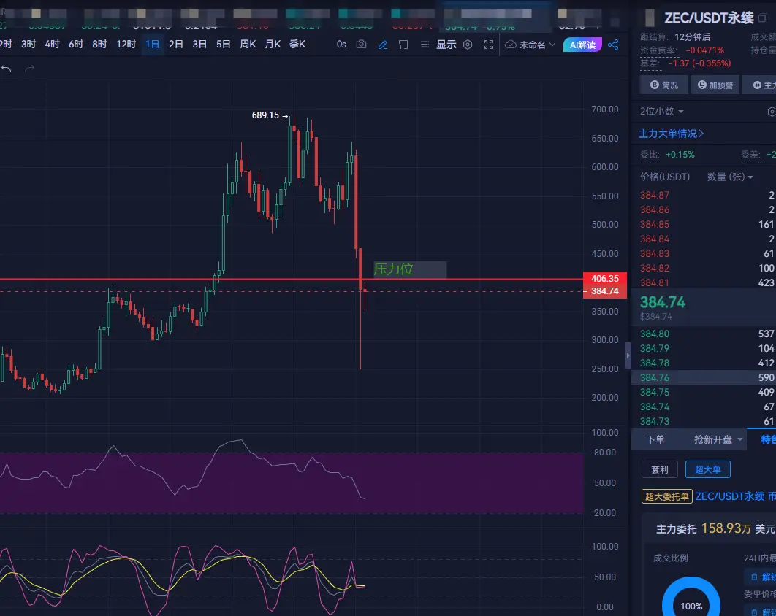Image resolution: width=776 pixels, height=616 pixels.
Task: Click the share icon
Action: point(613,45)
